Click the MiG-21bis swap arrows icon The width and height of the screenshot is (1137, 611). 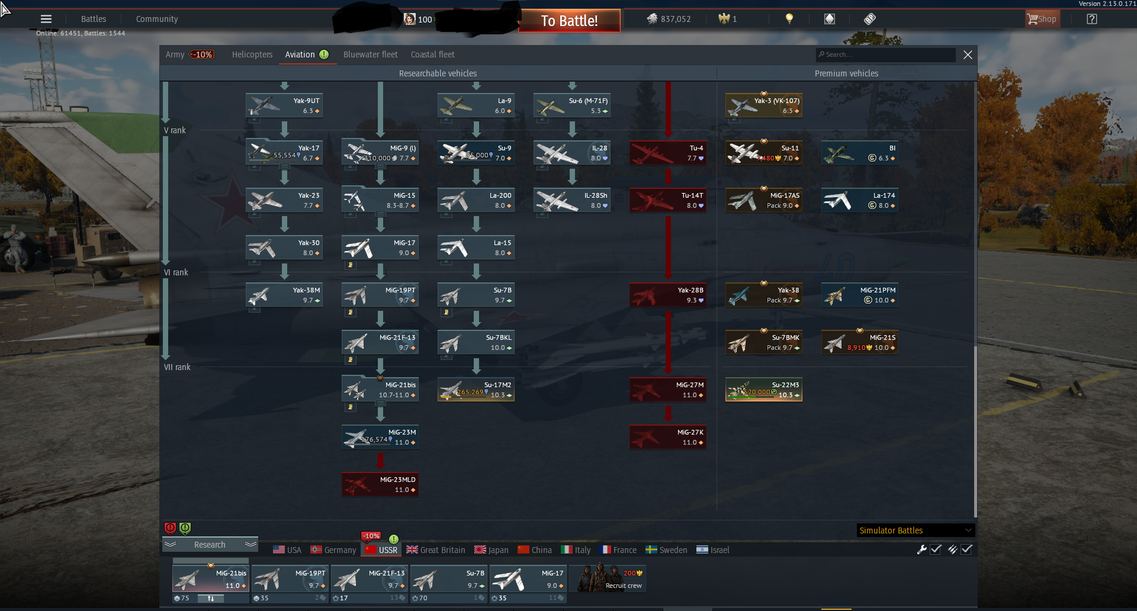pyautogui.click(x=210, y=599)
